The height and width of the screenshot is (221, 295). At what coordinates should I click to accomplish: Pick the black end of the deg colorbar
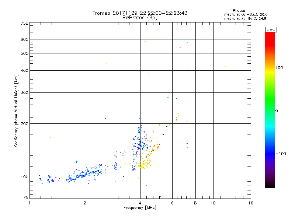[270, 186]
